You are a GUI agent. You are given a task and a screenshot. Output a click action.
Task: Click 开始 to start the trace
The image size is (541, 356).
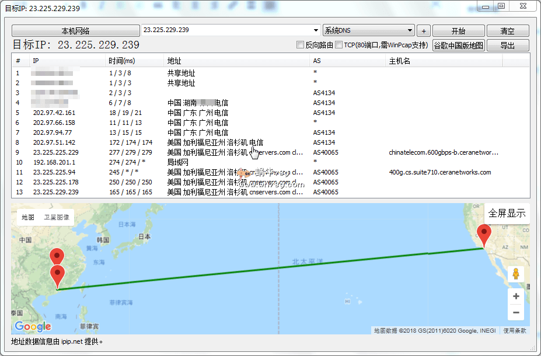coord(458,31)
